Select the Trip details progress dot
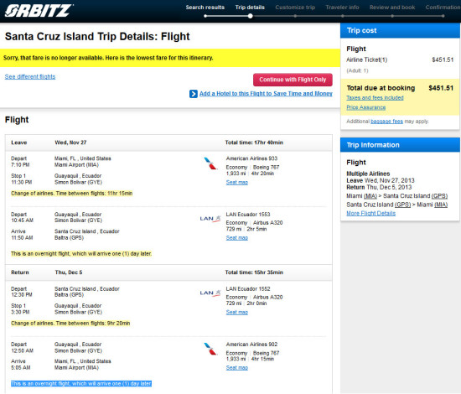This screenshot has width=461, height=394. 250,16
